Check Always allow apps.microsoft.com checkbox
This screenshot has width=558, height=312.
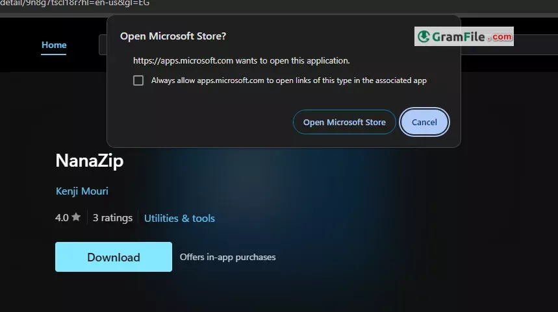(138, 80)
